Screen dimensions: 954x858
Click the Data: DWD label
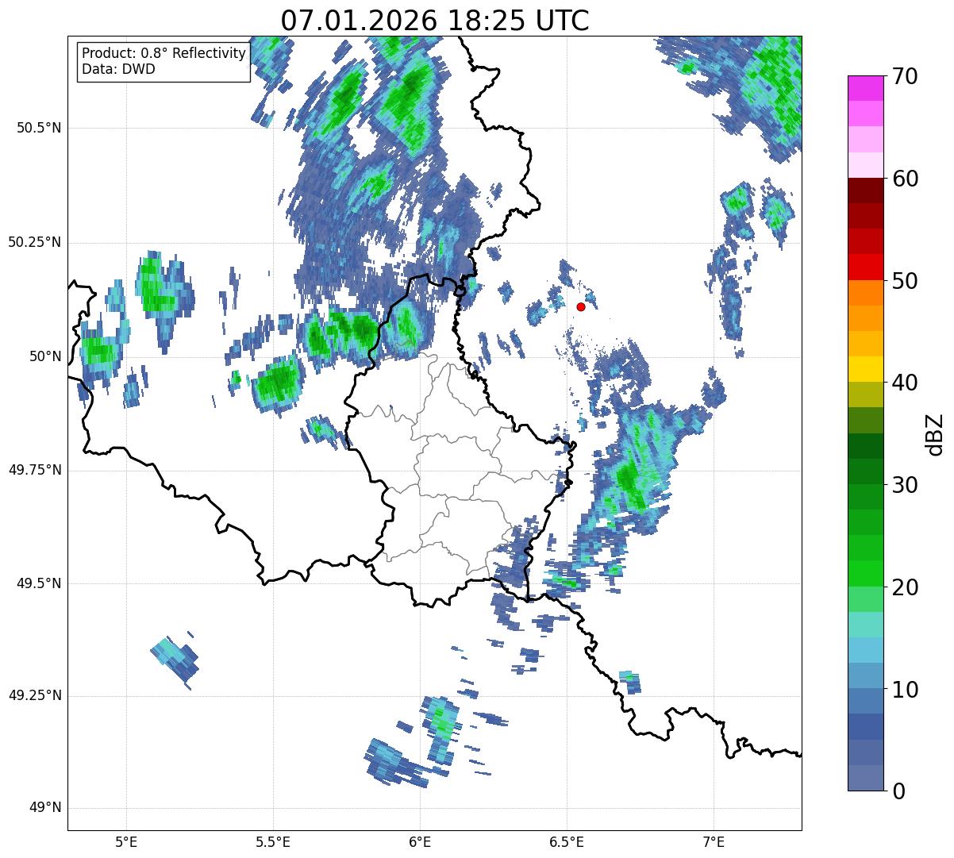[x=118, y=69]
